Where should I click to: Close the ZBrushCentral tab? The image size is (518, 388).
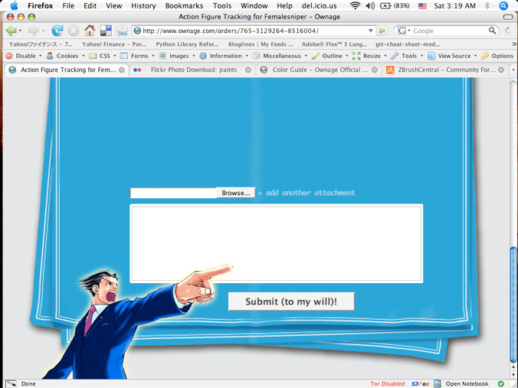pyautogui.click(x=501, y=70)
